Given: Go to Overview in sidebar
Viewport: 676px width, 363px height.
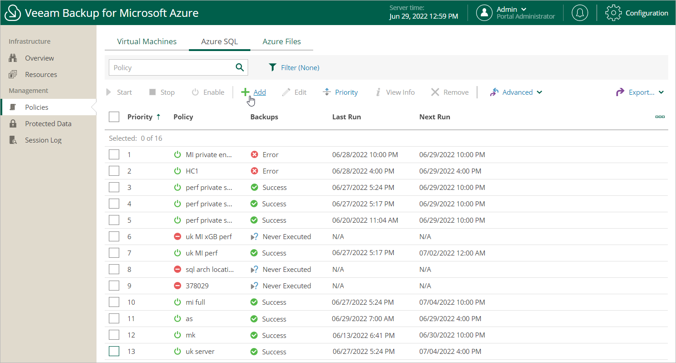Looking at the screenshot, I should click(39, 58).
